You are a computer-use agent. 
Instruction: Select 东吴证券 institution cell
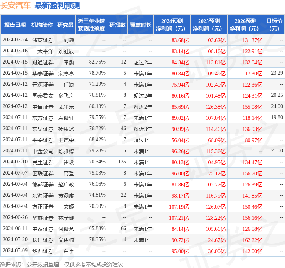click(43, 129)
